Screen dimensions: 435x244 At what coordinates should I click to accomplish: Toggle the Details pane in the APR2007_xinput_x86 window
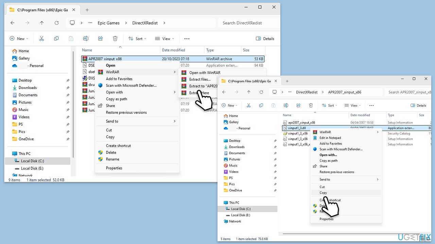pyautogui.click(x=418, y=105)
